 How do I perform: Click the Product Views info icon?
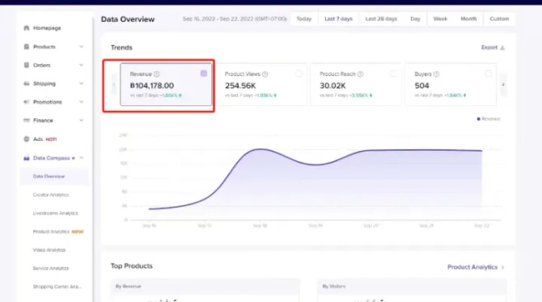tap(265, 74)
